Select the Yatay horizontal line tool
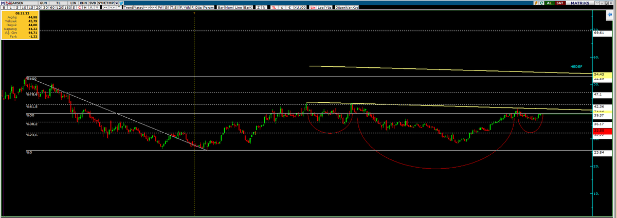 point(138,8)
